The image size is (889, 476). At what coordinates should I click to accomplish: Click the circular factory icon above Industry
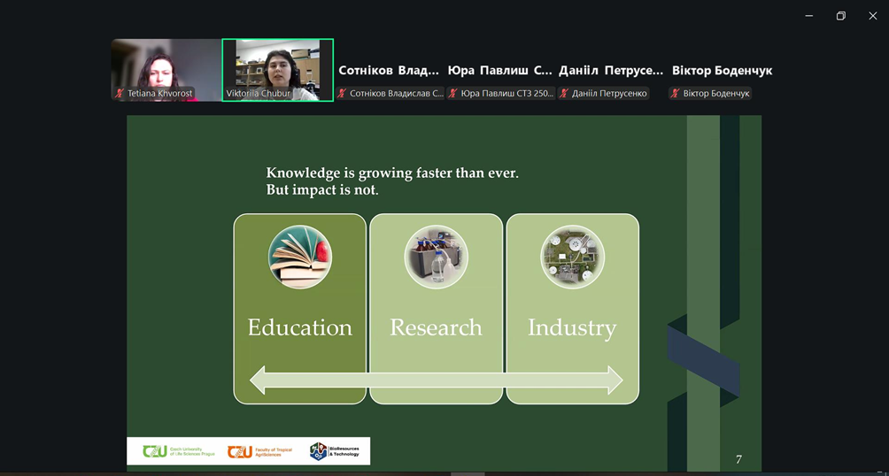(572, 257)
